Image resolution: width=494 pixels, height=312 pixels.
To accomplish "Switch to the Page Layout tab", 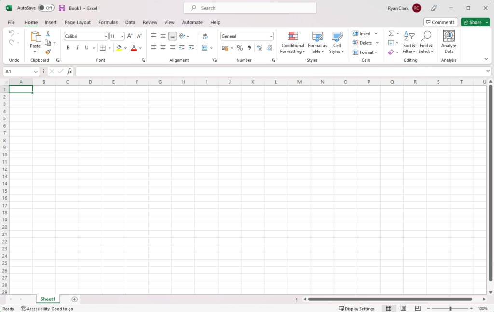I will 78,22.
